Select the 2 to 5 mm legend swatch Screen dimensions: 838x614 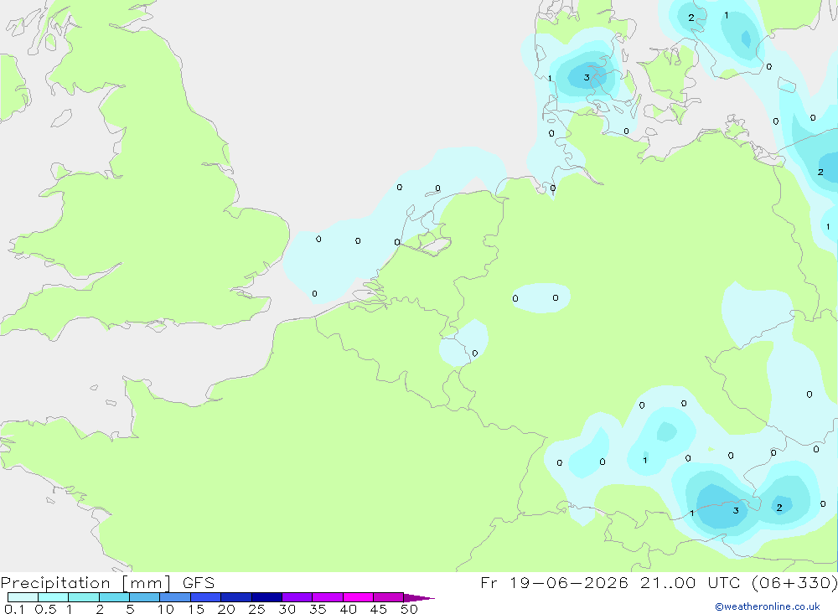pos(114,597)
